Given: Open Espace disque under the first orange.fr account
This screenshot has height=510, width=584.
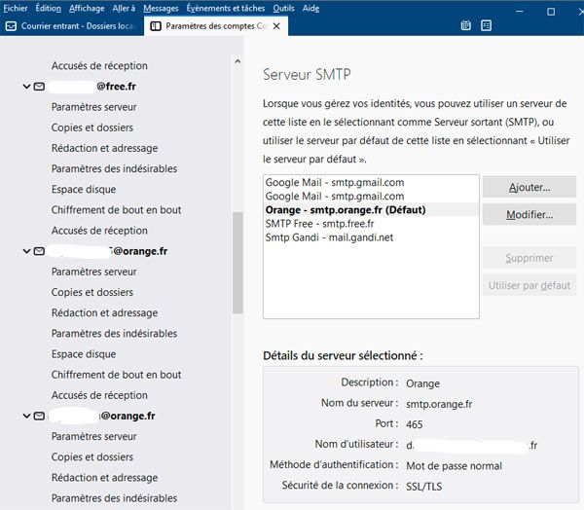Looking at the screenshot, I should (x=83, y=354).
